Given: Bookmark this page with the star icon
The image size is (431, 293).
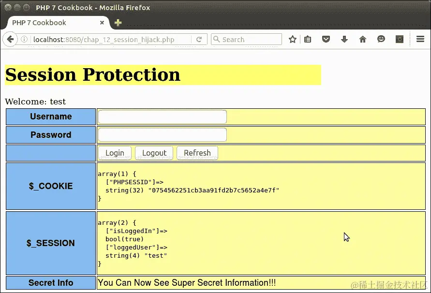Looking at the screenshot, I should tap(293, 39).
